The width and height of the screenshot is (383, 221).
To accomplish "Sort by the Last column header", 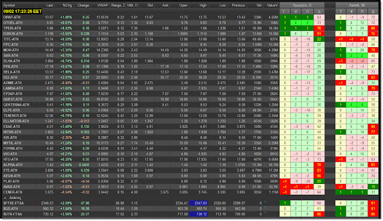I will coord(50,5).
